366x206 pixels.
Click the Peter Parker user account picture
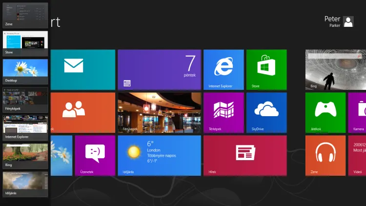click(348, 21)
